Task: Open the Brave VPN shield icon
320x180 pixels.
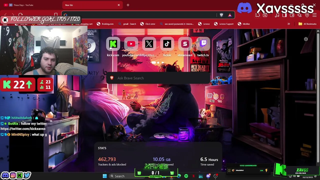Action: 307,15
